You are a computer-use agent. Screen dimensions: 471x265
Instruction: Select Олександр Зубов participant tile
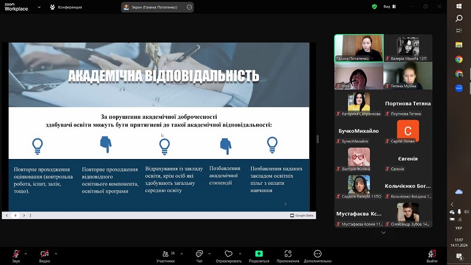point(408,214)
